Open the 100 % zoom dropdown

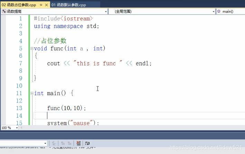[17, 128]
